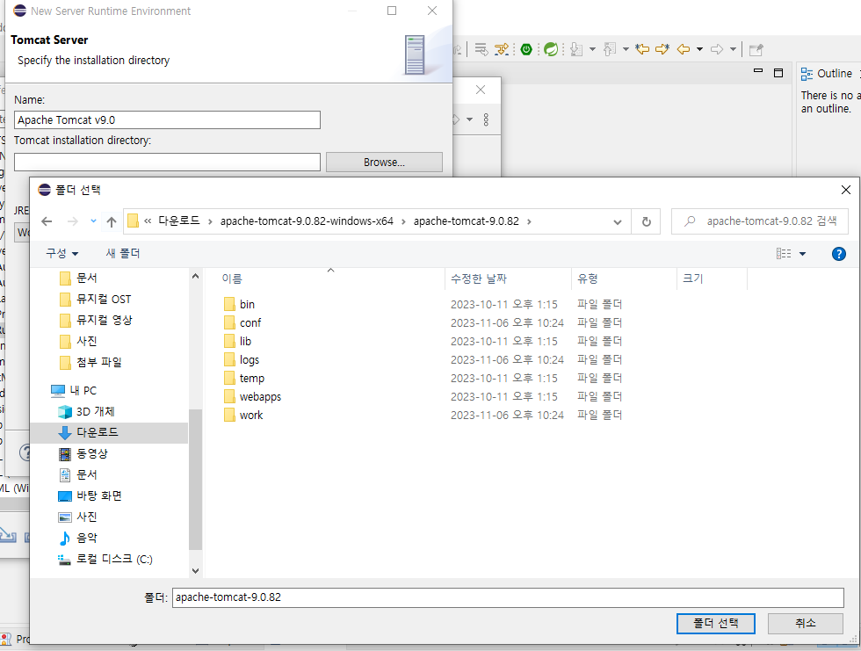This screenshot has width=861, height=651.
Task: Click the Tomcat installation directory field
Action: (x=167, y=162)
